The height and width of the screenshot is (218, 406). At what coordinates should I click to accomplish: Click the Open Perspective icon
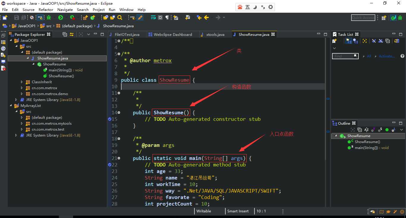(384, 18)
